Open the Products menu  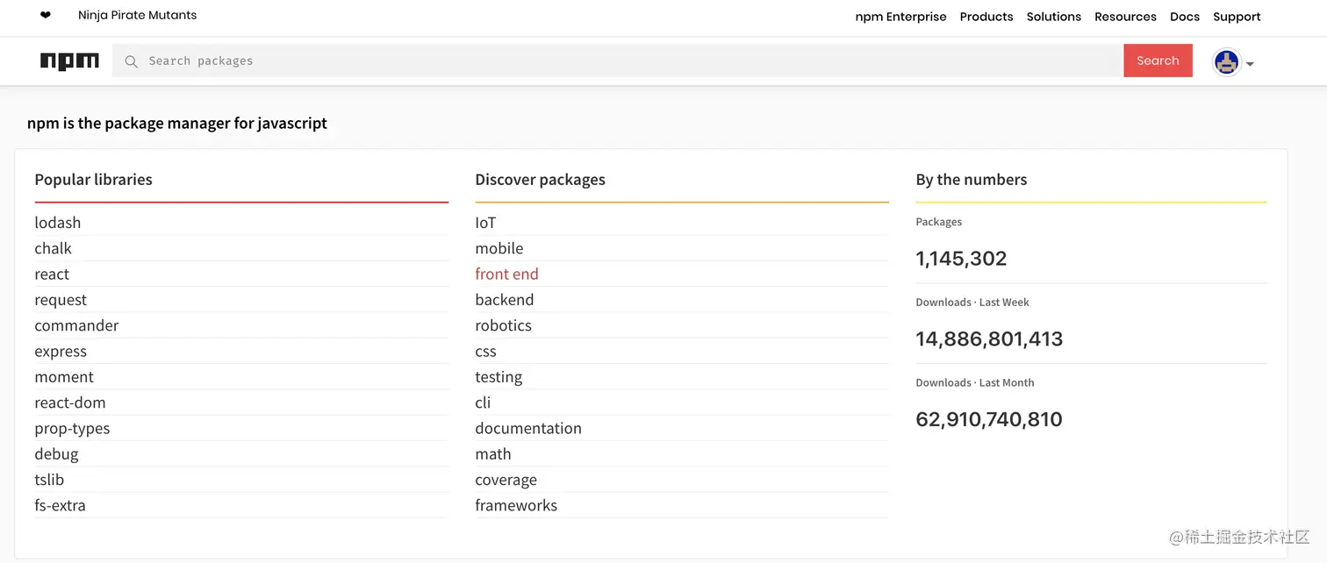986,17
